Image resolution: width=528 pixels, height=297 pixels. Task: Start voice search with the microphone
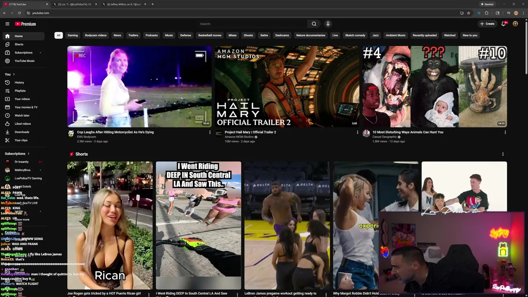pyautogui.click(x=328, y=24)
